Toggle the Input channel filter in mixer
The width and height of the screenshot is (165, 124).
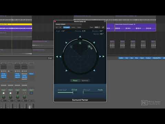pos(142,58)
